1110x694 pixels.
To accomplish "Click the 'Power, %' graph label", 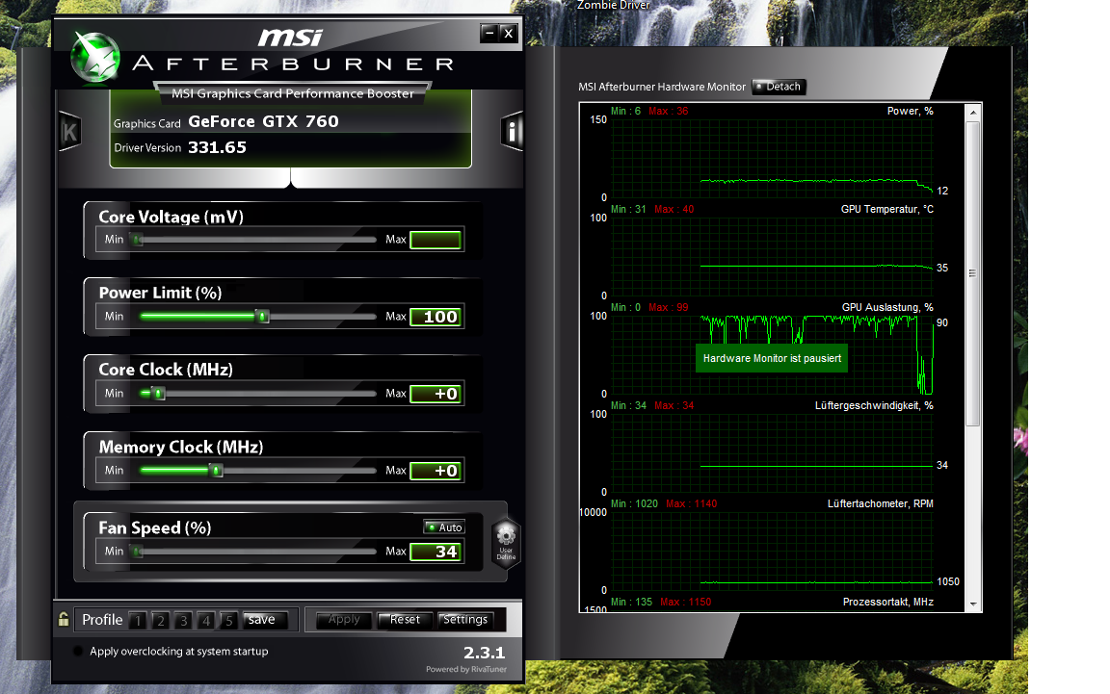I will tap(910, 111).
